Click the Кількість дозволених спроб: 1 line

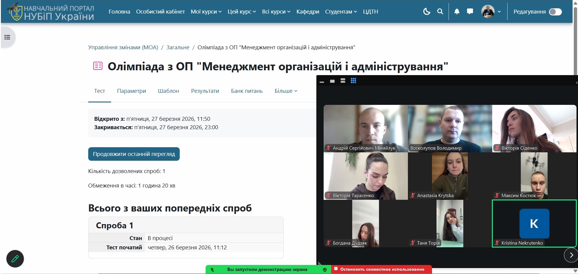tap(127, 171)
